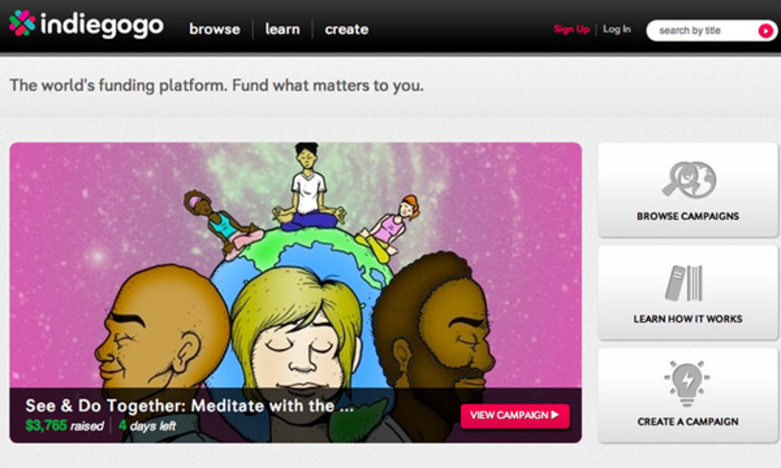Click the pink search submit arrow icon

point(765,31)
